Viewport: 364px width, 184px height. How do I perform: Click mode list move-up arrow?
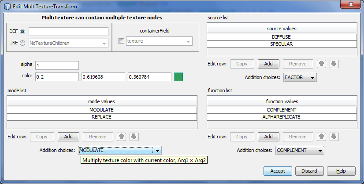point(122,137)
